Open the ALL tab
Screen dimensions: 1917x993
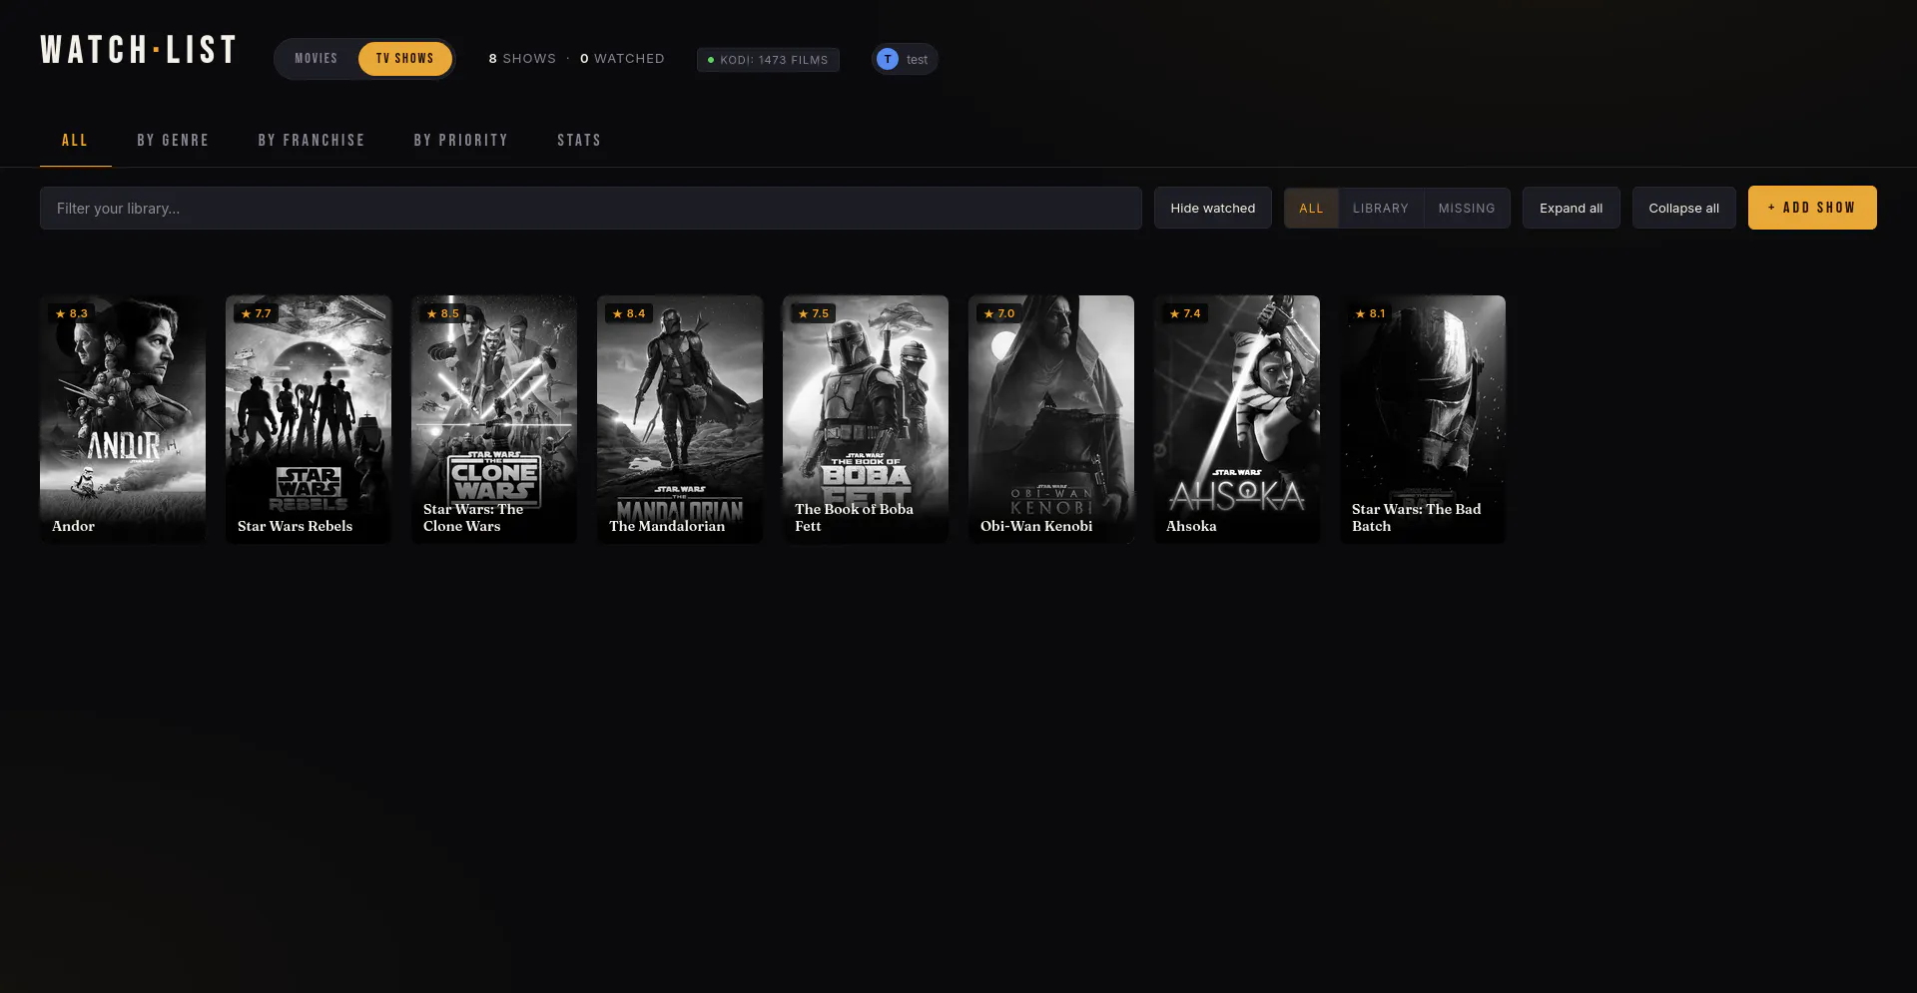(x=75, y=141)
